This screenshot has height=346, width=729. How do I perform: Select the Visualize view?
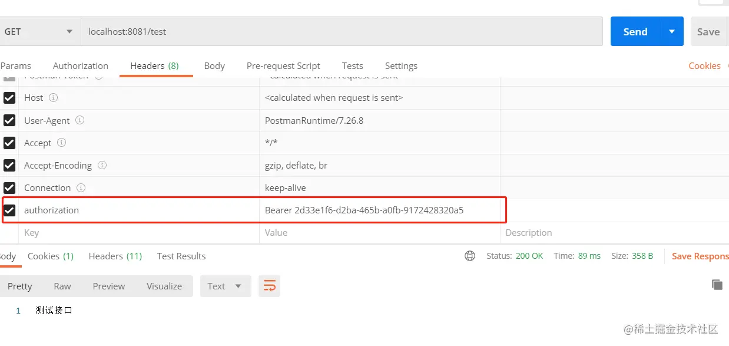point(164,286)
